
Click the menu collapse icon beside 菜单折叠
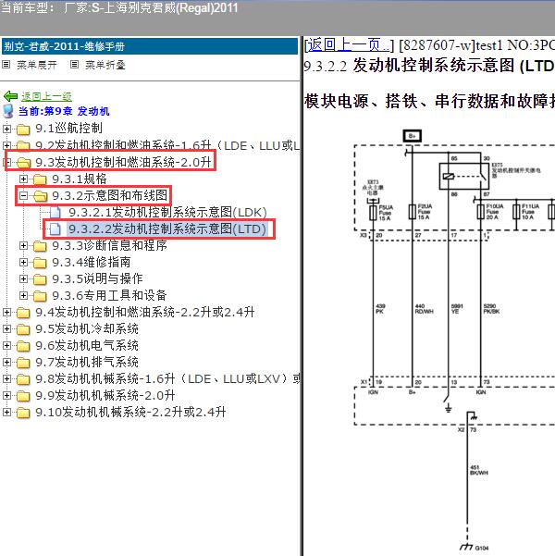point(74,65)
